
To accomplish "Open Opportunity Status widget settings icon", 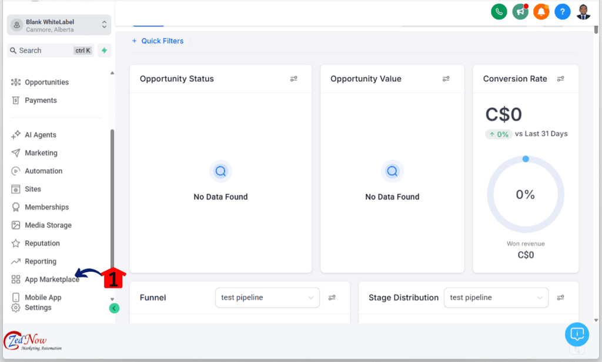I will 294,79.
